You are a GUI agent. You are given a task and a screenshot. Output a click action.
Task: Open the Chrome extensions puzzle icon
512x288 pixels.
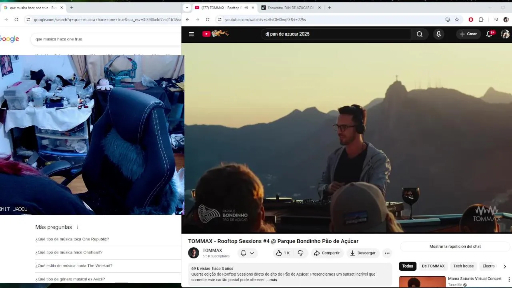[x=481, y=20]
